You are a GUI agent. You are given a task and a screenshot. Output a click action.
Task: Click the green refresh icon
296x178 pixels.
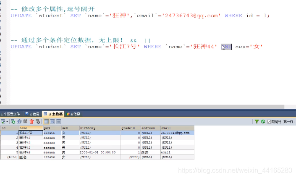pos(263,122)
